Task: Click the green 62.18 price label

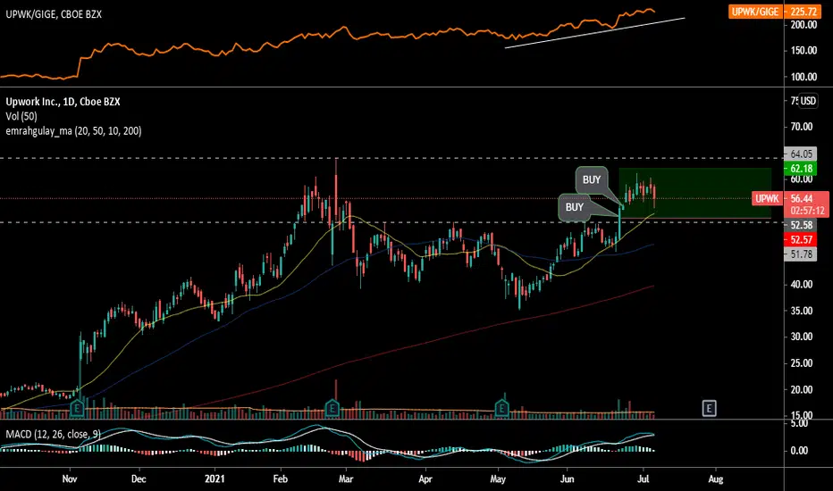Action: [x=801, y=169]
